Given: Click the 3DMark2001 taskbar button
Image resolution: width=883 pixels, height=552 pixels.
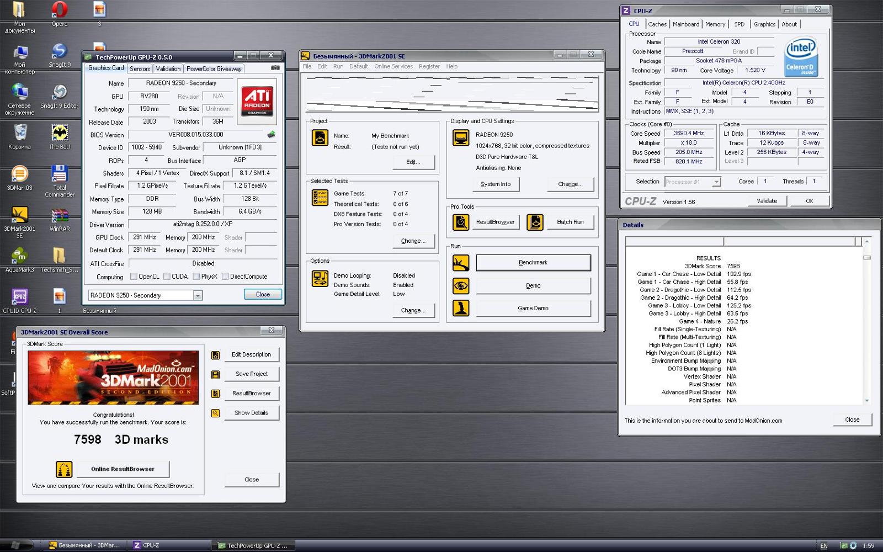Looking at the screenshot, I should click(84, 545).
